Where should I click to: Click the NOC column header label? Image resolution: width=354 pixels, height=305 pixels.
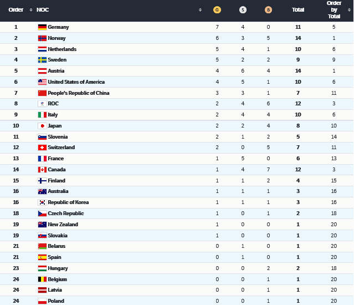pos(43,10)
